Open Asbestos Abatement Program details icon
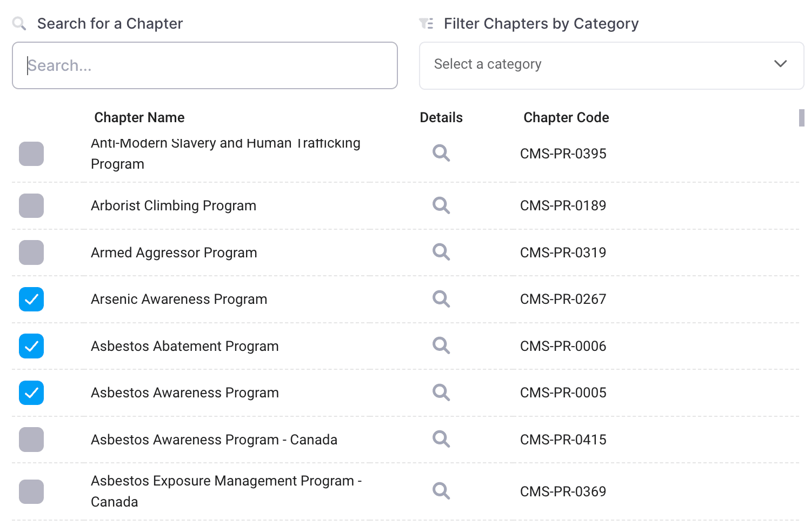Image resolution: width=811 pixels, height=532 pixels. tap(441, 345)
